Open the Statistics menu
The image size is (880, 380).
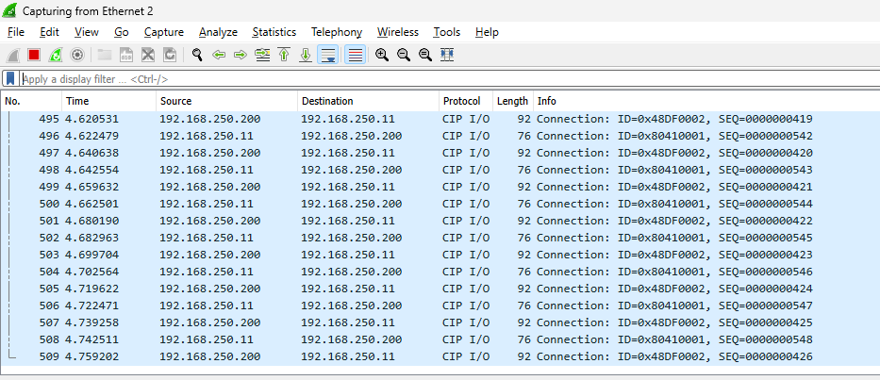coord(274,32)
